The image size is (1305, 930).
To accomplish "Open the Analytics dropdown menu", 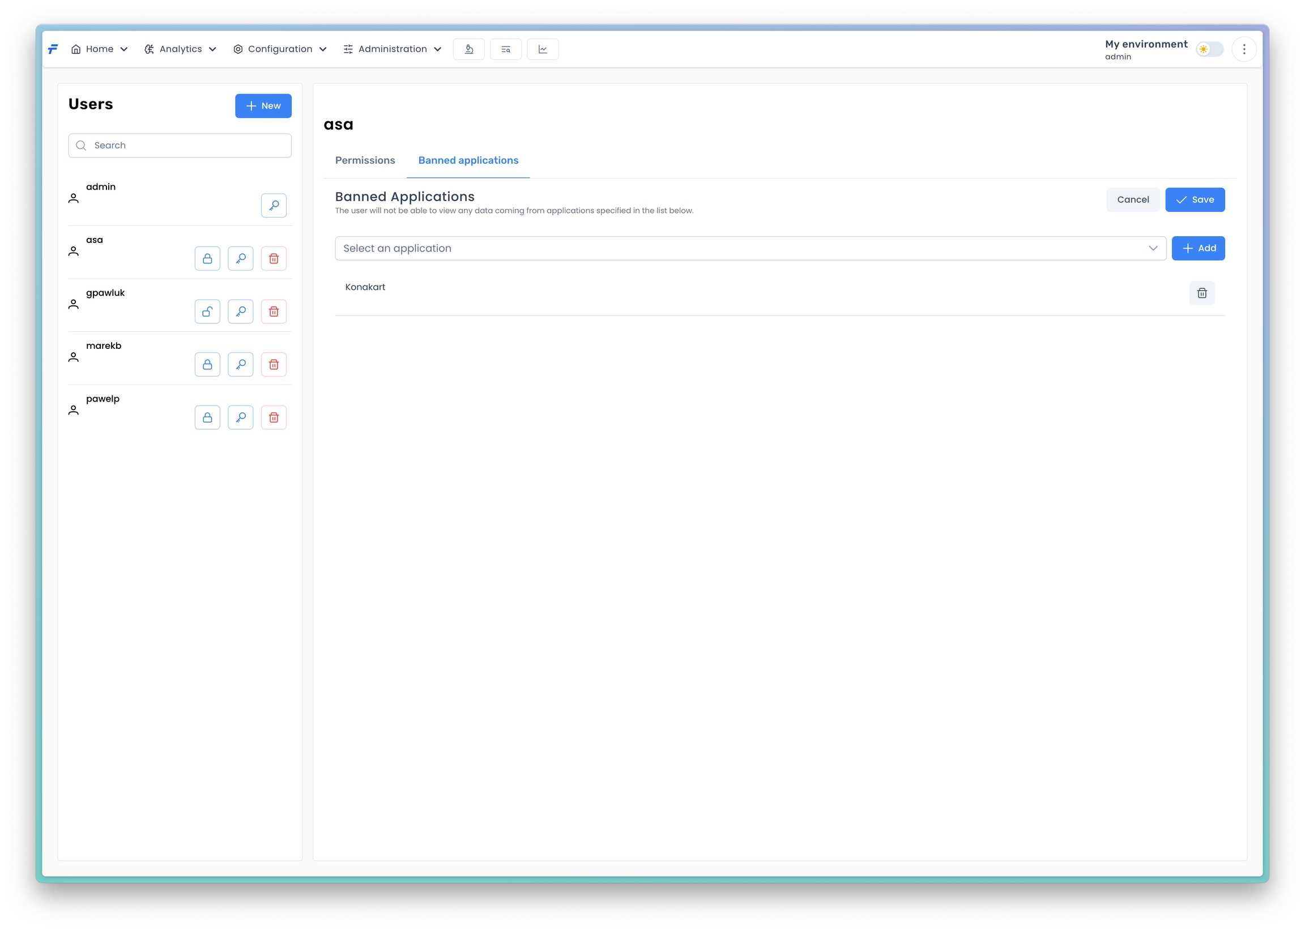I will (x=180, y=49).
